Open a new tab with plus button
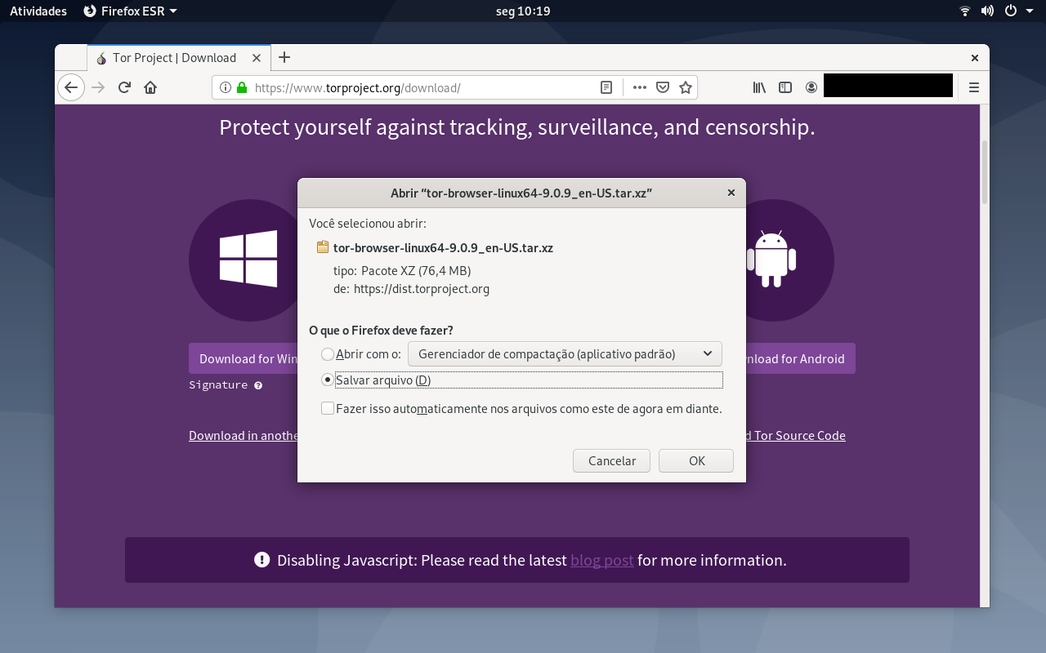This screenshot has width=1046, height=653. (x=284, y=57)
